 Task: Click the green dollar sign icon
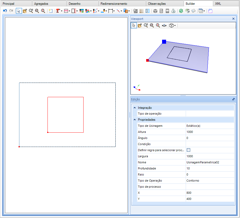[x=181, y=11]
